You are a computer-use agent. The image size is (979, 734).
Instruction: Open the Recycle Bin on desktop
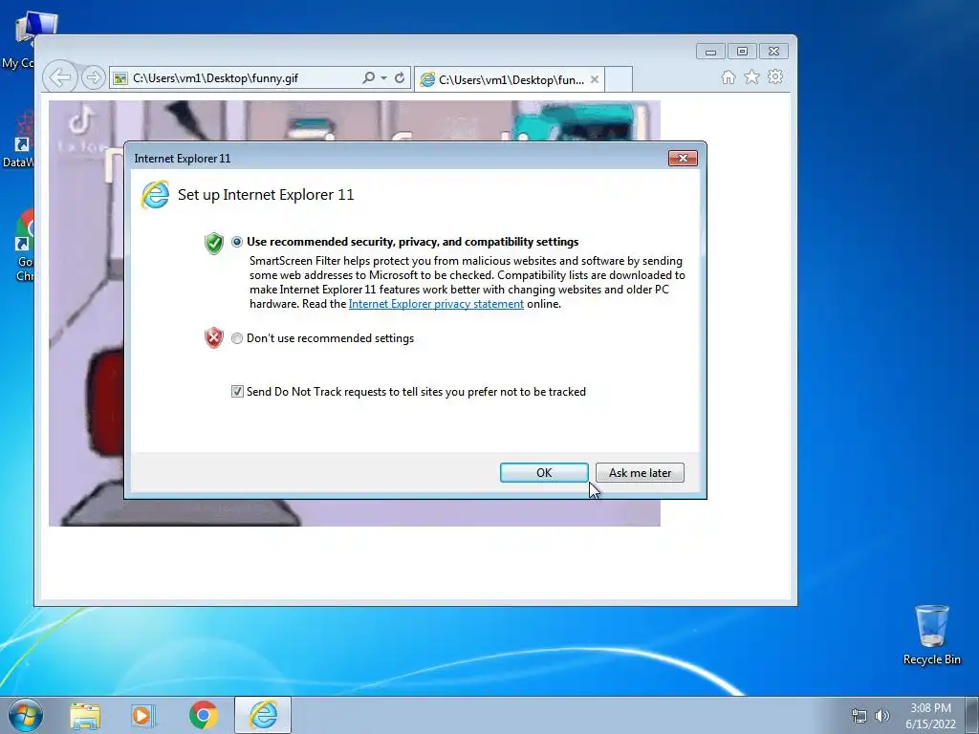(931, 635)
